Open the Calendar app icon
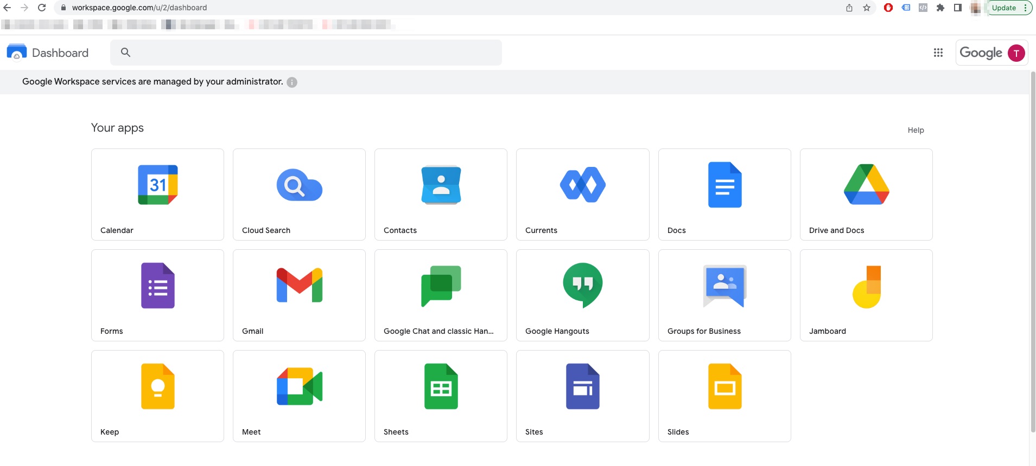Viewport: 1036px width, 466px height. [157, 185]
